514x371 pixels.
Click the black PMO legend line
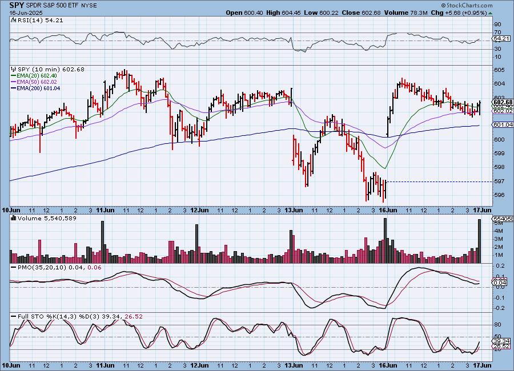tap(14, 268)
